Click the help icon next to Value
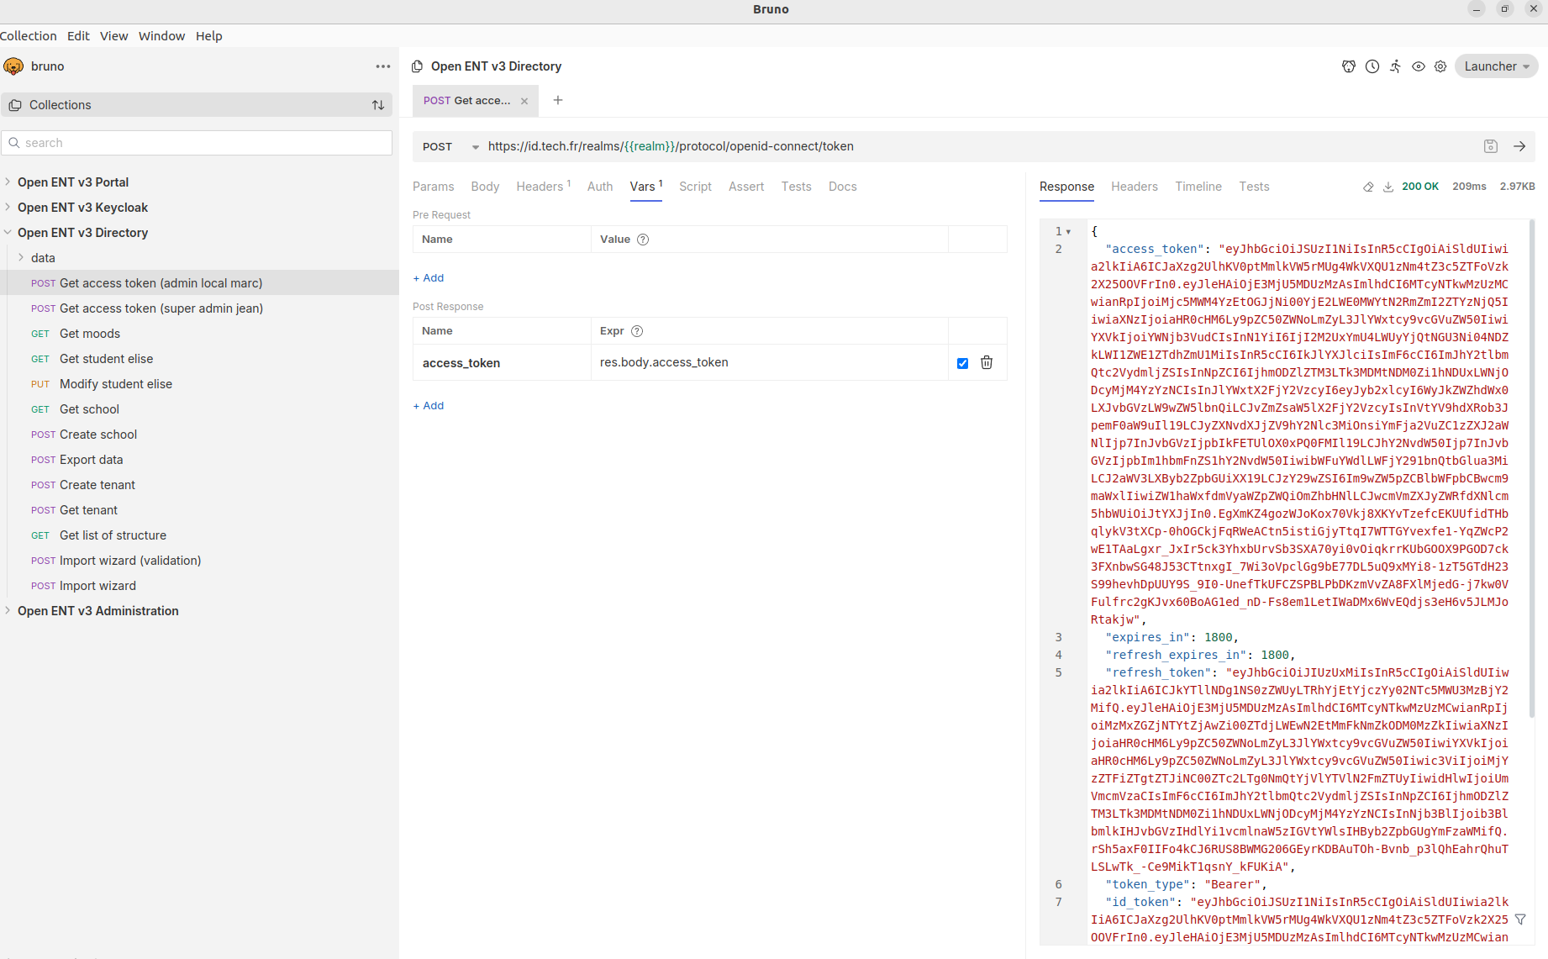This screenshot has width=1548, height=959. click(x=643, y=240)
